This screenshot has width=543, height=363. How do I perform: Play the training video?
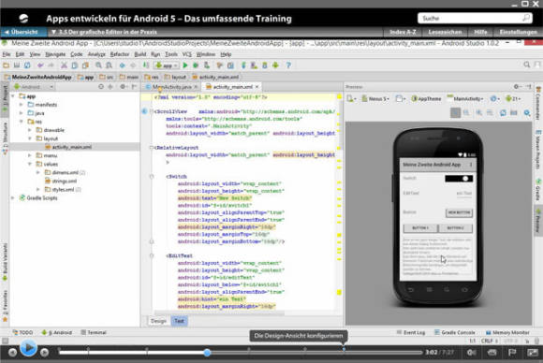(28, 348)
